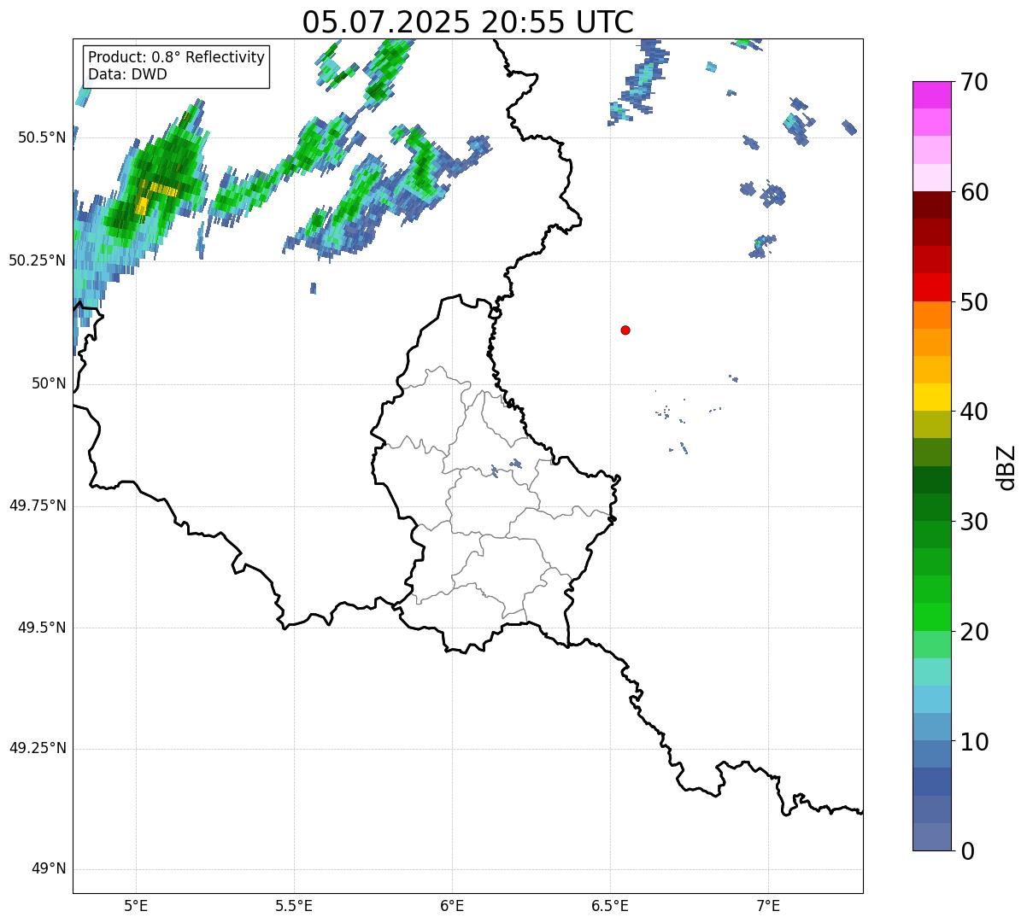Click the gray-blue bottom colorbar segment
The width and height of the screenshot is (1027, 923).
(x=932, y=837)
